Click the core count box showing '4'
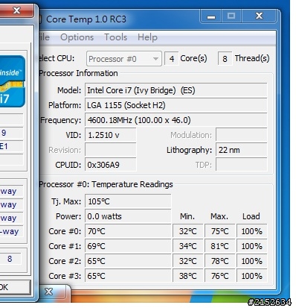This screenshot has width=296, height=308. coord(172,59)
